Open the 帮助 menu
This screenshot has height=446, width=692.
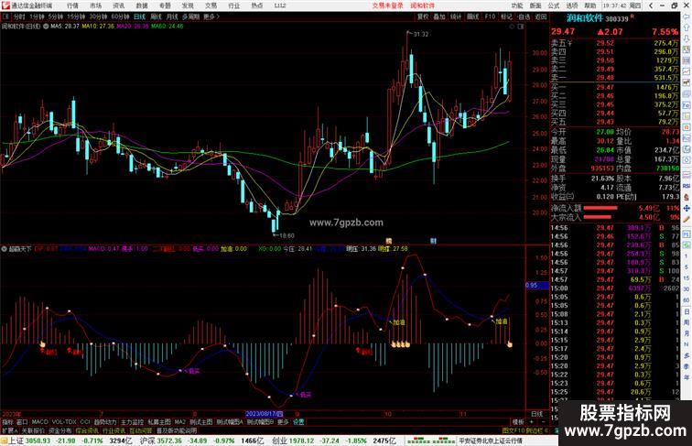click(x=590, y=5)
